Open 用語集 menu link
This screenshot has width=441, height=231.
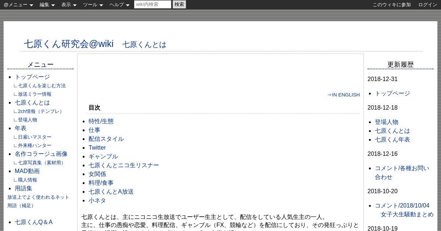click(x=24, y=188)
